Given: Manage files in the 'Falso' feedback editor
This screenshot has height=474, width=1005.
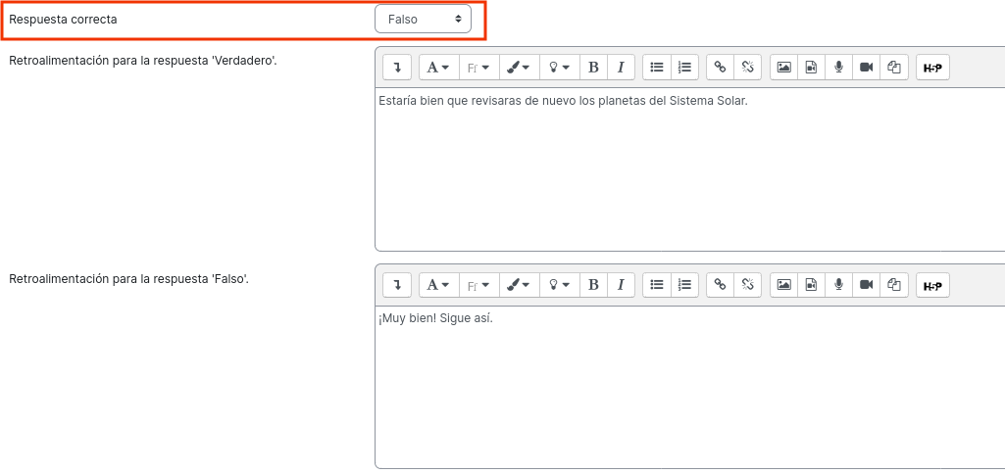Looking at the screenshot, I should (895, 285).
